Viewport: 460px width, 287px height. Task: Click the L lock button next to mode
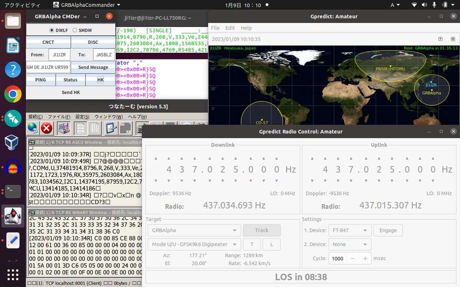271,244
